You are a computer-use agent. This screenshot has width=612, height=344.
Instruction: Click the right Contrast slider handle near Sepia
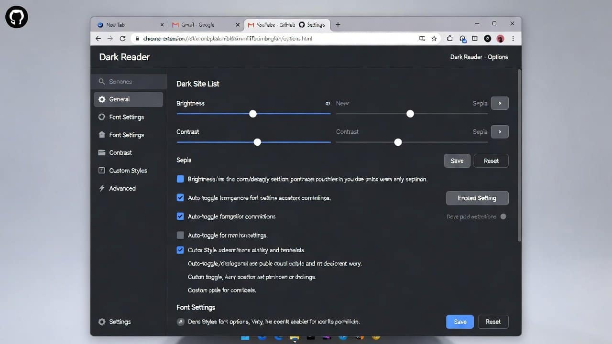click(x=398, y=142)
